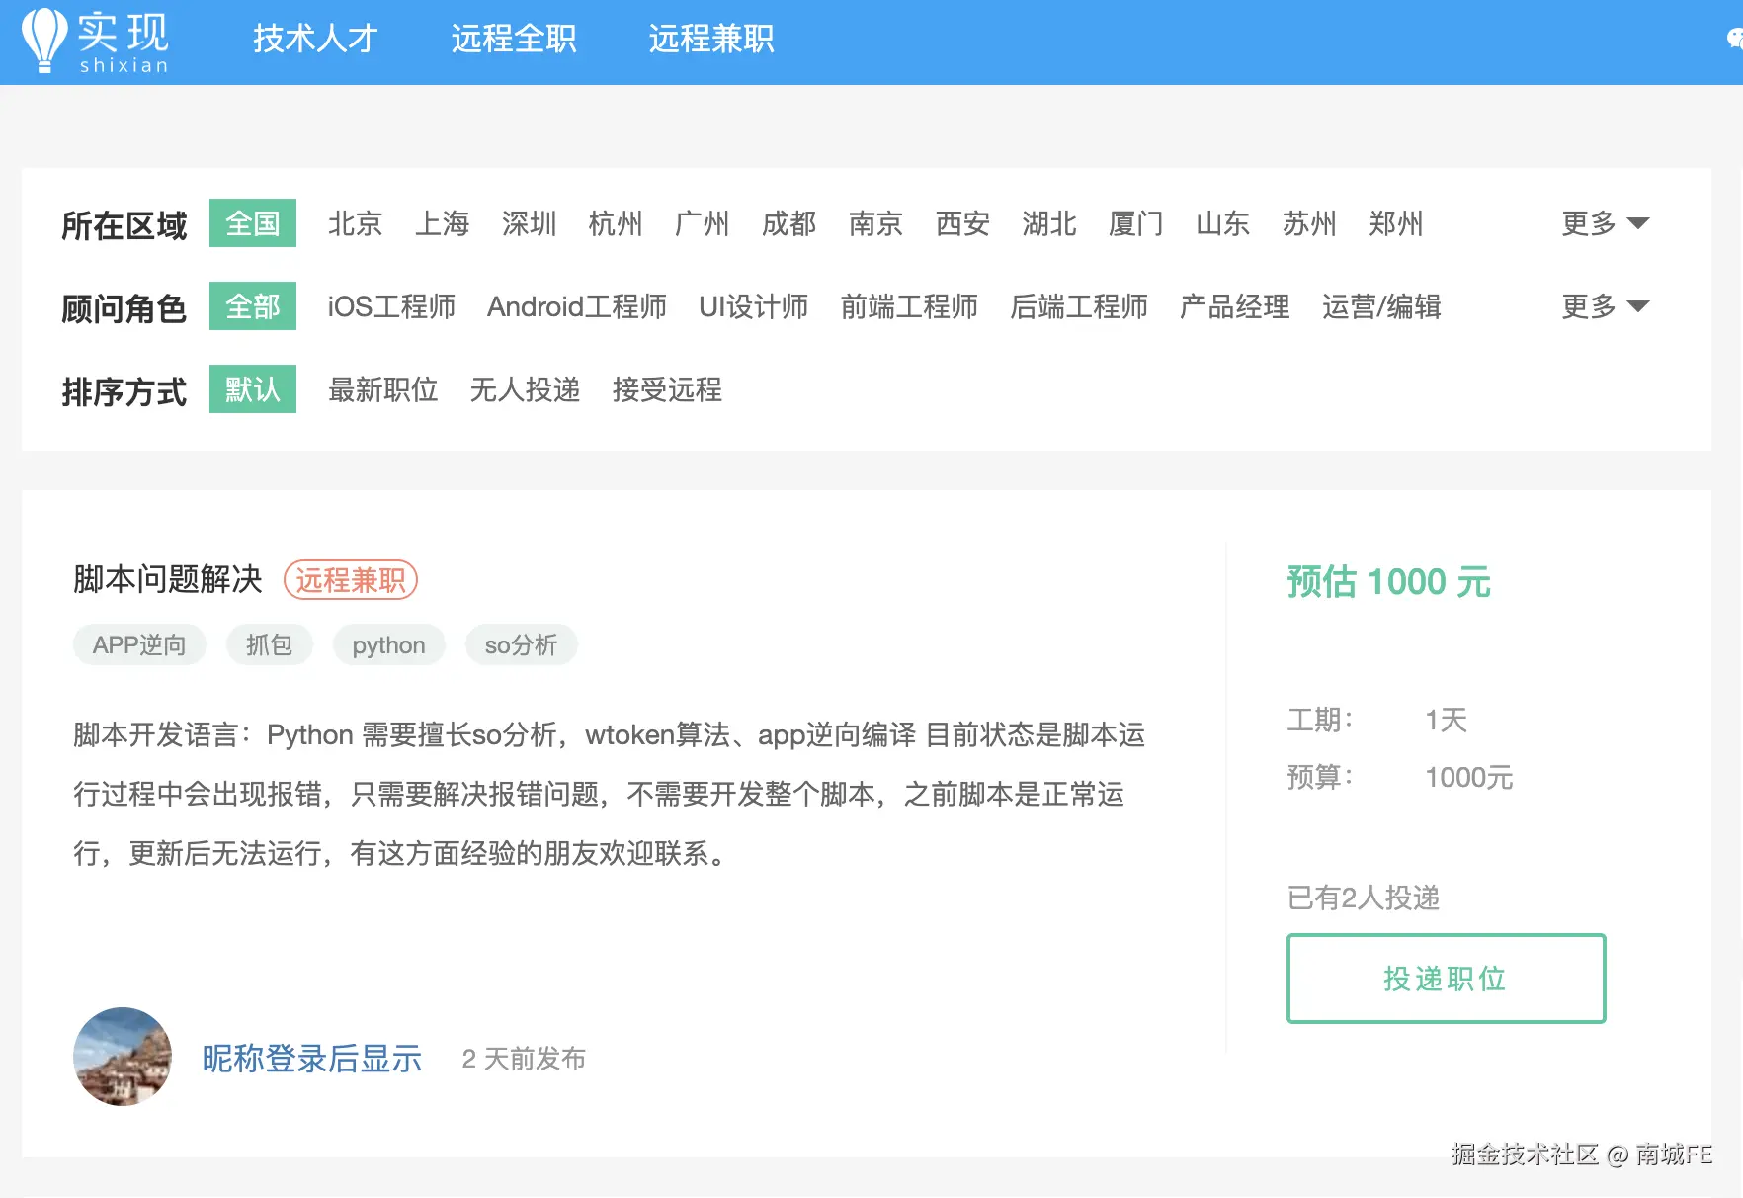The image size is (1743, 1198).
Task: Click the so分析 tag
Action: tap(521, 645)
